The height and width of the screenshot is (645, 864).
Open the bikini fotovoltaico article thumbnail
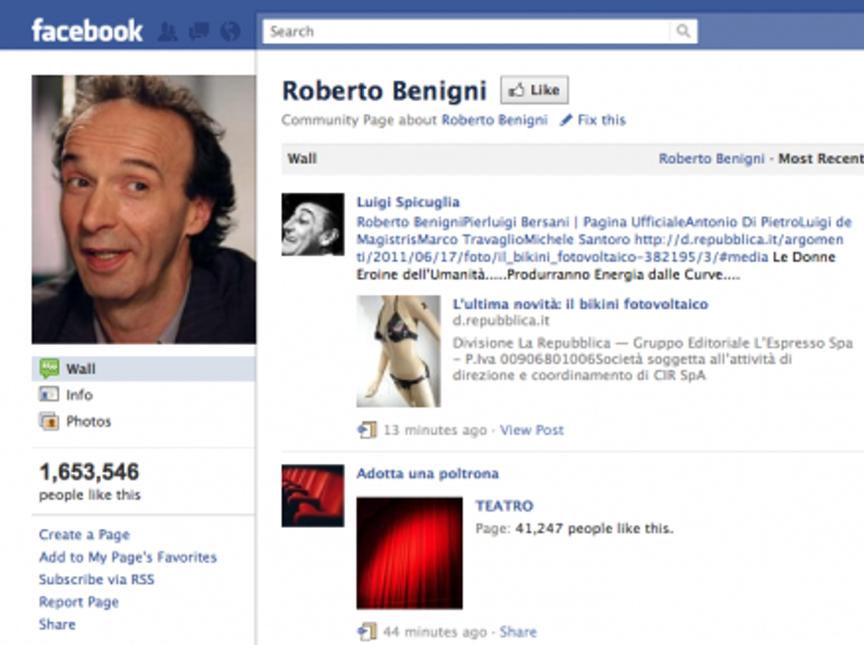399,351
